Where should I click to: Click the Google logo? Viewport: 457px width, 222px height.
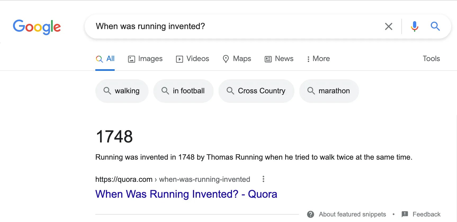coord(37,27)
